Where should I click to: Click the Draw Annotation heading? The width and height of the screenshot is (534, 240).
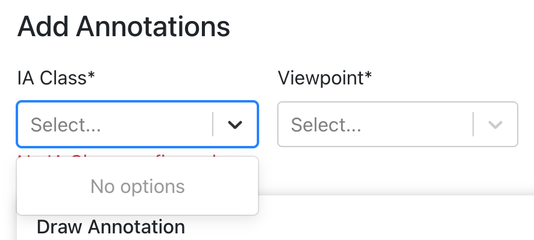(x=111, y=227)
